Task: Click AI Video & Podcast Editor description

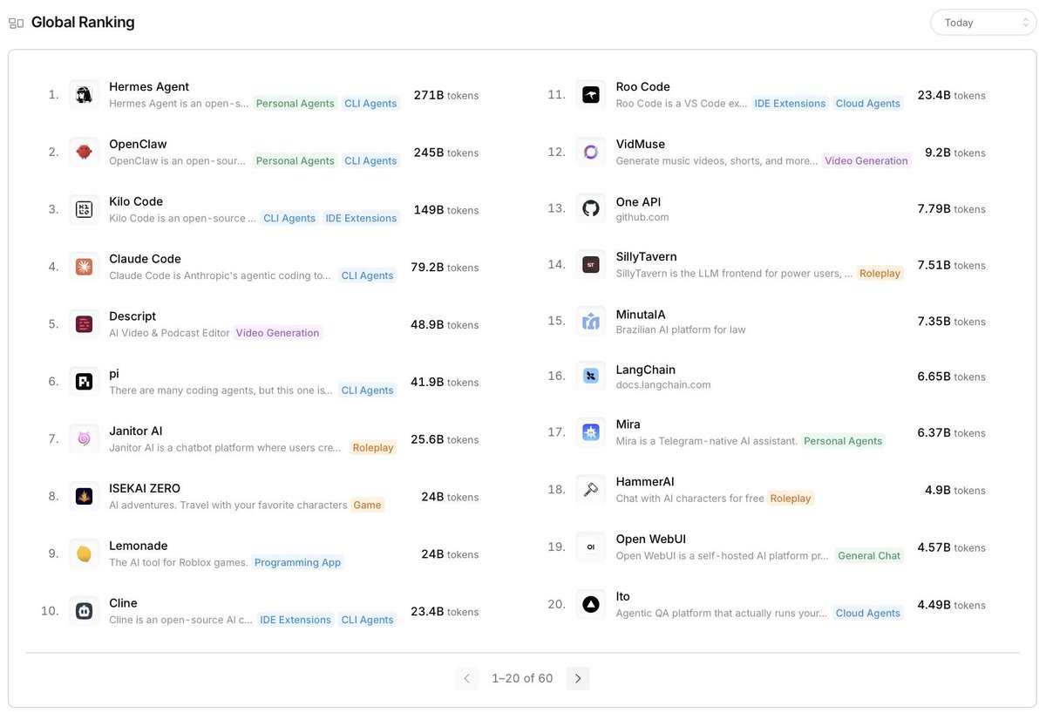Action: (169, 333)
